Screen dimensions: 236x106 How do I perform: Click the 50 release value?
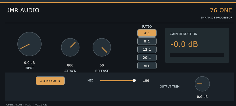pos(102,65)
